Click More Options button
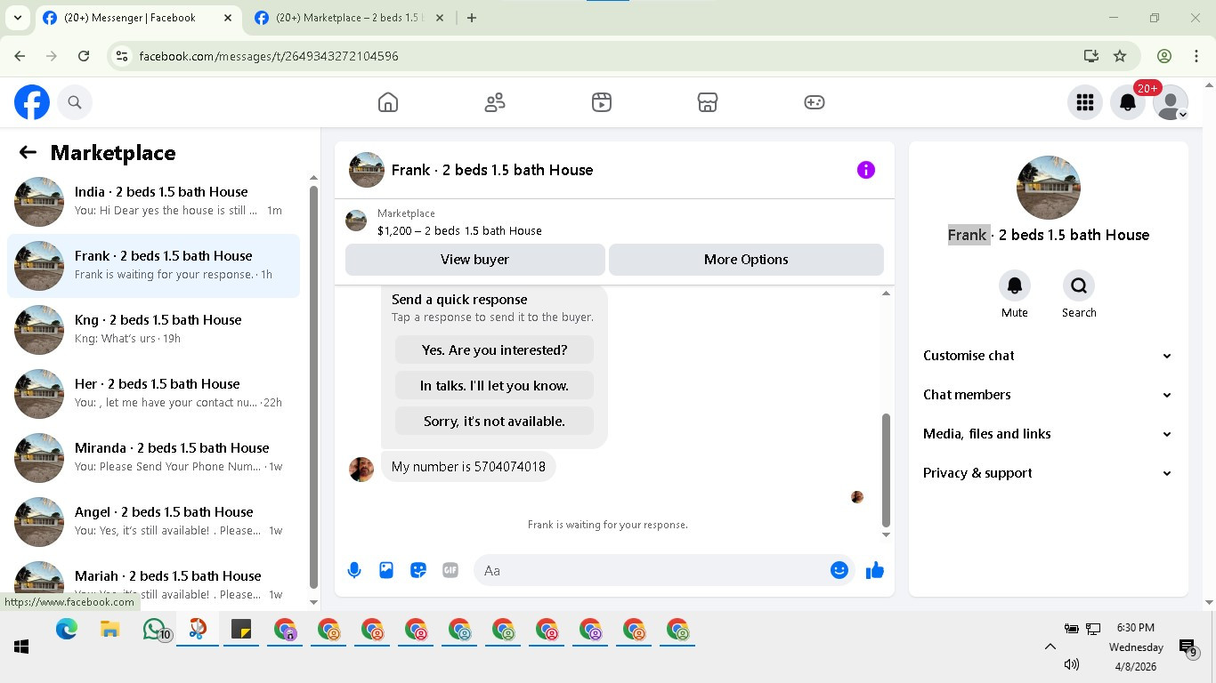The width and height of the screenshot is (1216, 683). pyautogui.click(x=746, y=260)
